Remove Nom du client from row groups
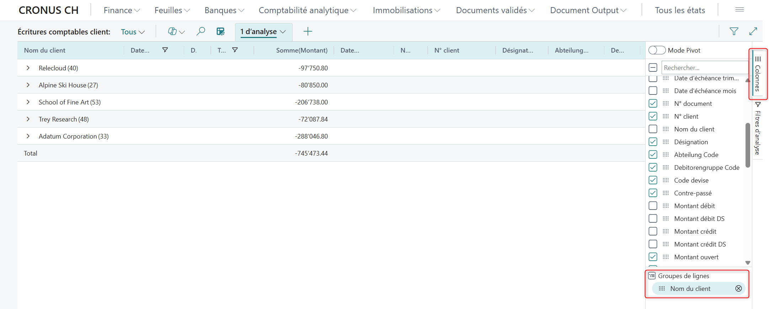The width and height of the screenshot is (769, 309). 738,288
